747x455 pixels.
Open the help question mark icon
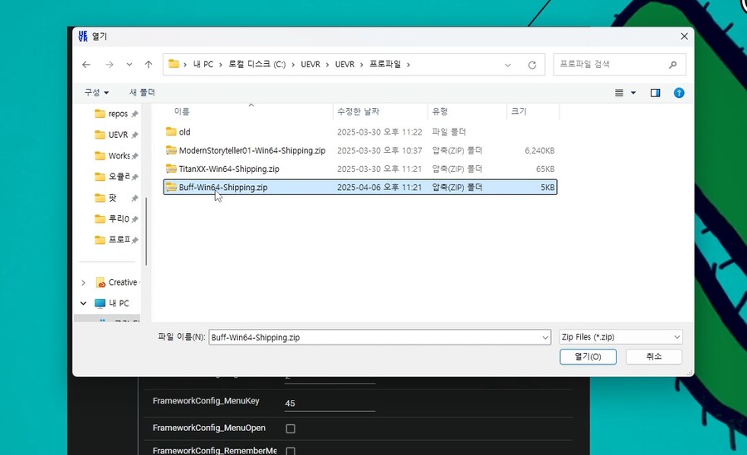coord(679,93)
